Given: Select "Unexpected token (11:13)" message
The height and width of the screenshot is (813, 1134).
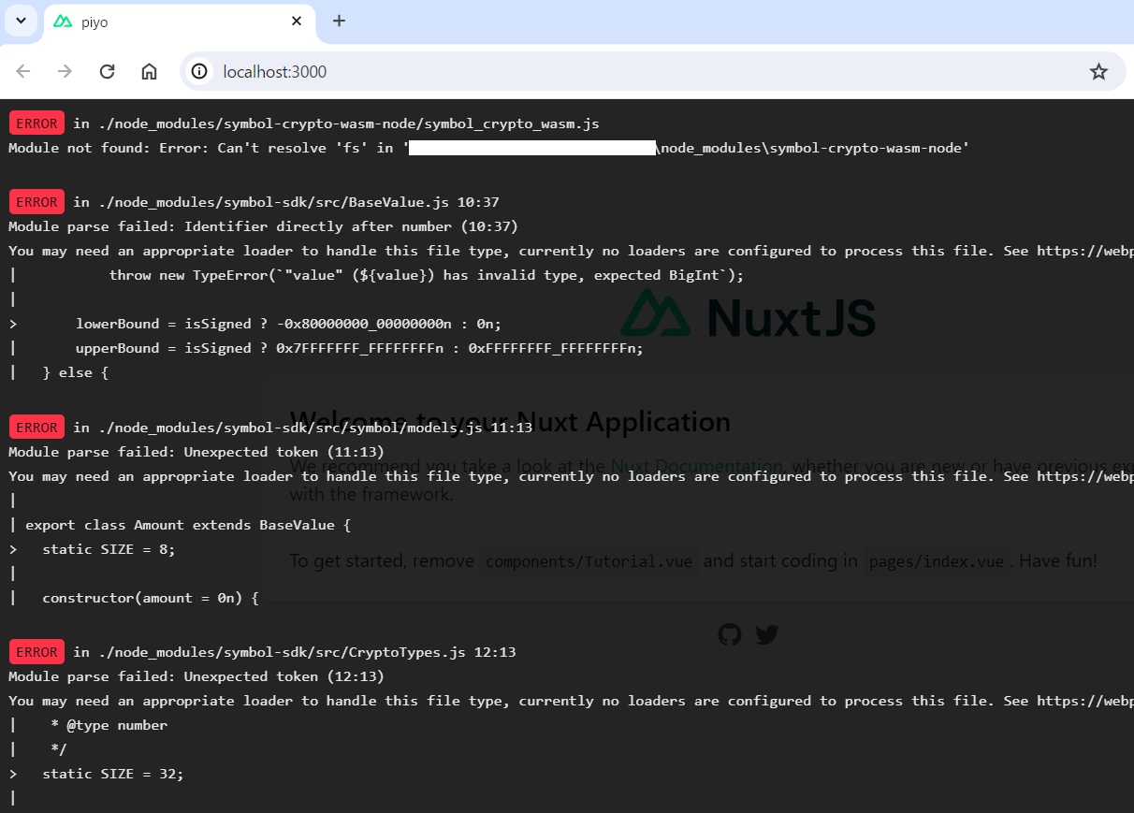Looking at the screenshot, I should [x=284, y=452].
